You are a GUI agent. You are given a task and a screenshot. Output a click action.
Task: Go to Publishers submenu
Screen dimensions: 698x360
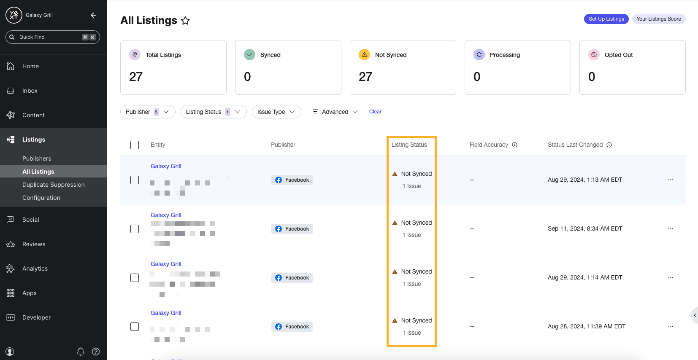click(x=37, y=159)
